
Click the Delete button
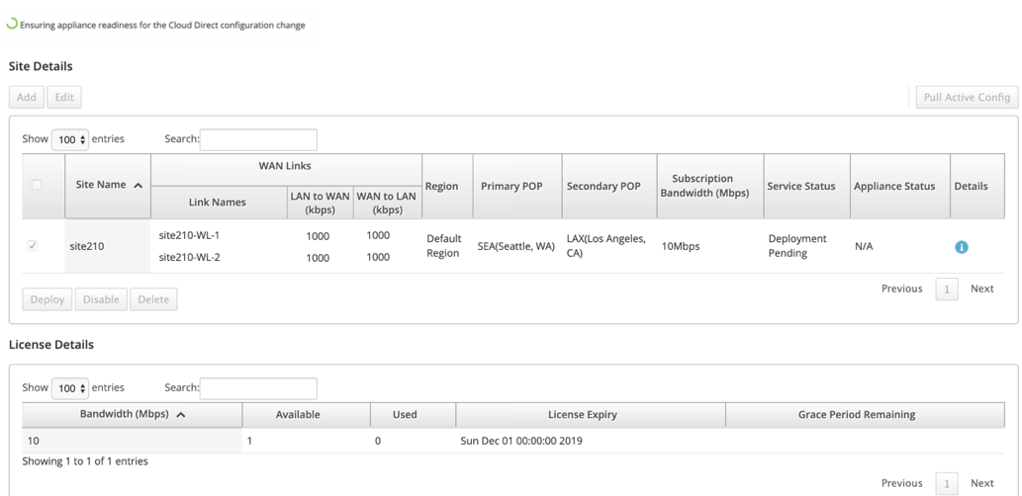click(153, 299)
